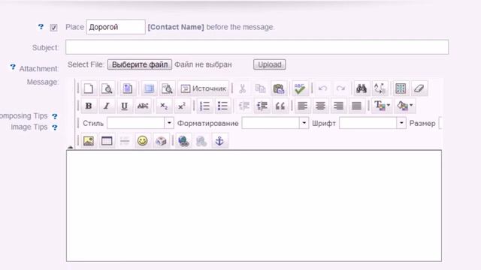This screenshot has height=270, width=481.
Task: Insert a horizontal line
Action: pos(125,141)
